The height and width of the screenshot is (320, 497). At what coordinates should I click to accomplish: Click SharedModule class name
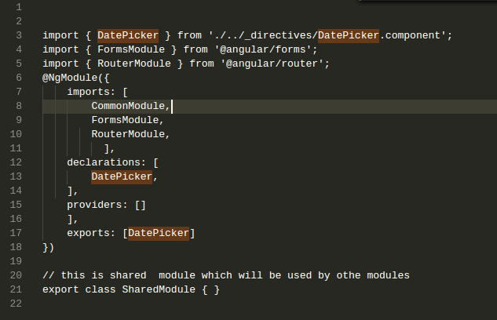point(159,289)
